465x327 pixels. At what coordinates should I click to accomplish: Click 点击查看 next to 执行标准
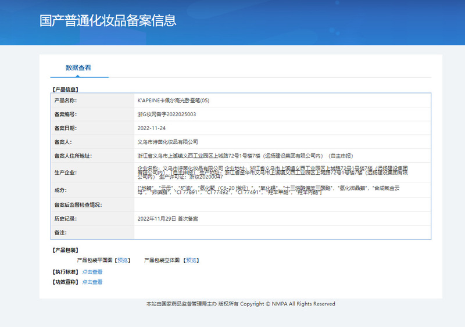tap(92, 272)
